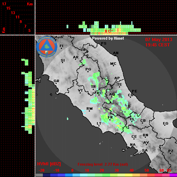This screenshot has width=177, height=177.
Task: Click the FG city label
Action: [166, 124]
